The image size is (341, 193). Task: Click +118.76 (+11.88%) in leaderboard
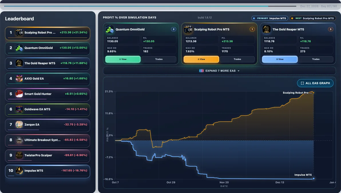(x=74, y=63)
